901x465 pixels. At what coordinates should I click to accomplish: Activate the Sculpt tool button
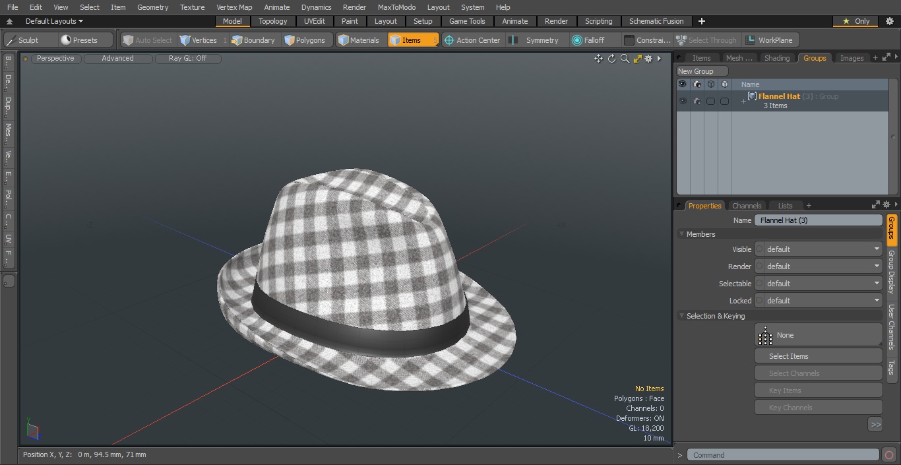pyautogui.click(x=29, y=40)
